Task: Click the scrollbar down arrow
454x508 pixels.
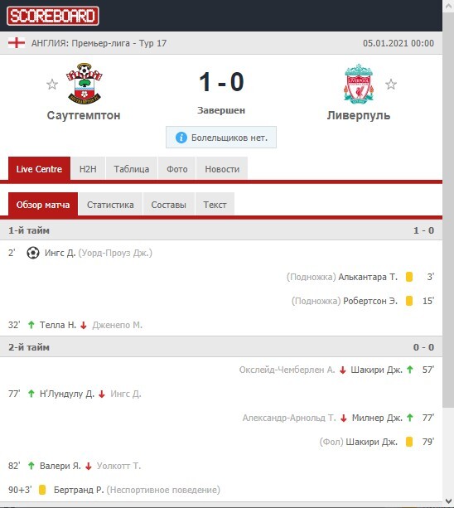Action: [448, 501]
